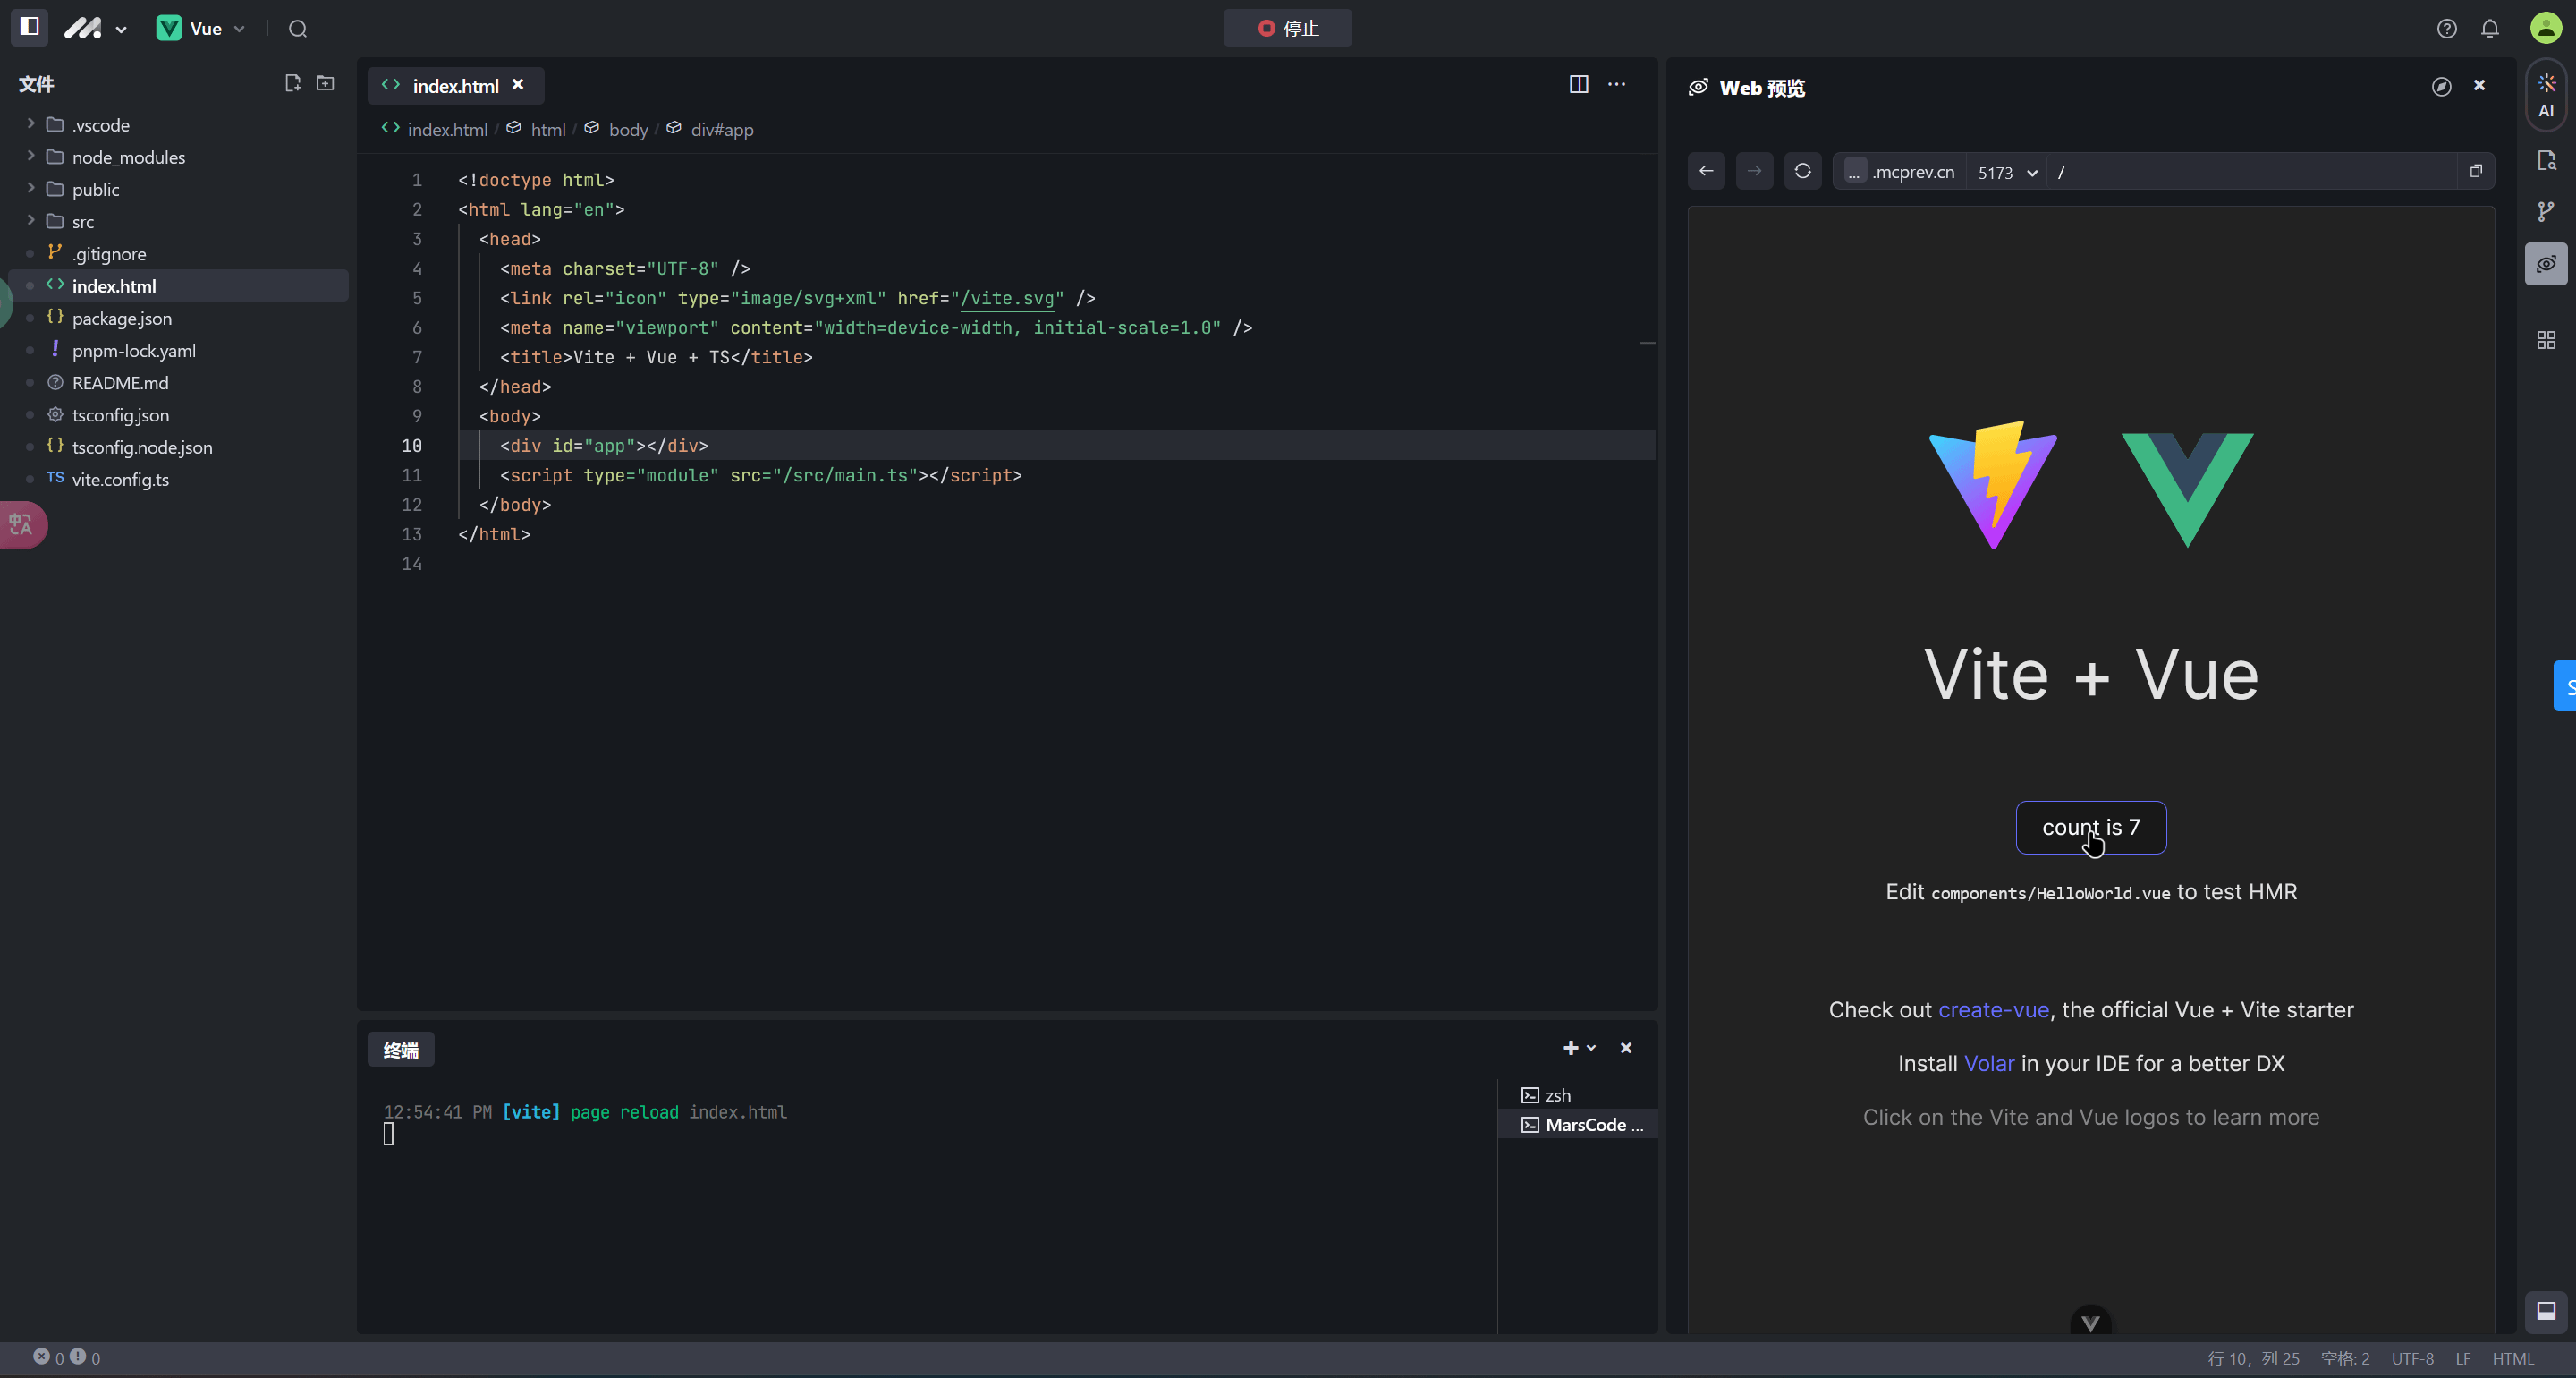The width and height of the screenshot is (2576, 1378).
Task: Create a new folder in explorer
Action: 325,83
